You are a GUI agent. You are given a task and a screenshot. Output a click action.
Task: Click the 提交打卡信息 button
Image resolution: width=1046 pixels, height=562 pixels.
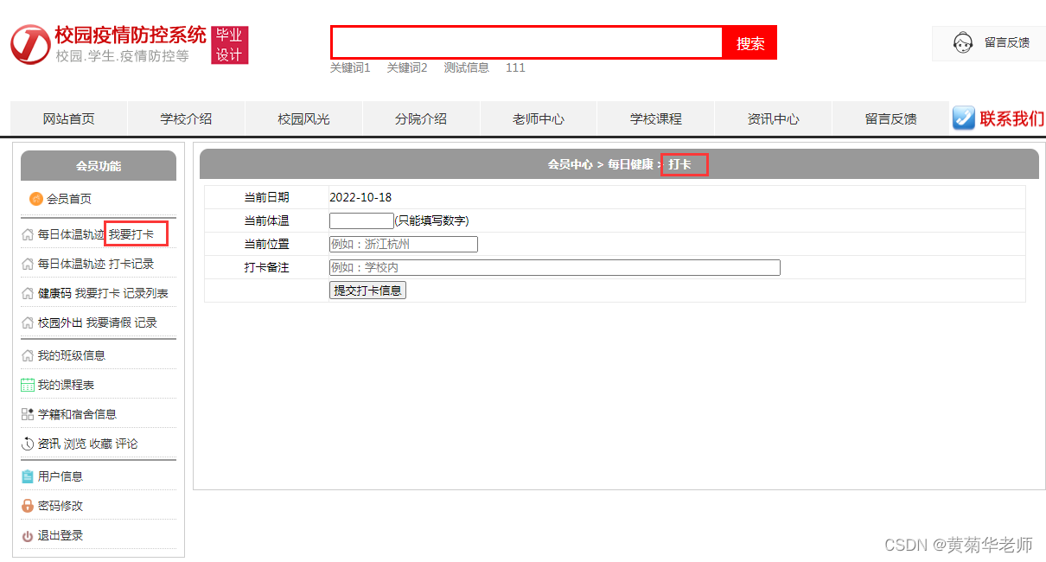(368, 291)
